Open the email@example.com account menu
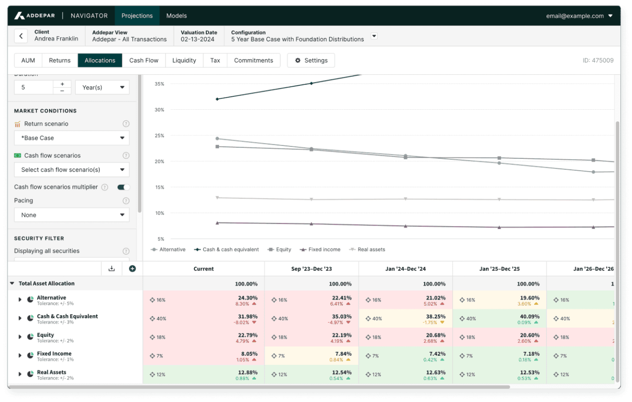The image size is (632, 402). point(579,16)
